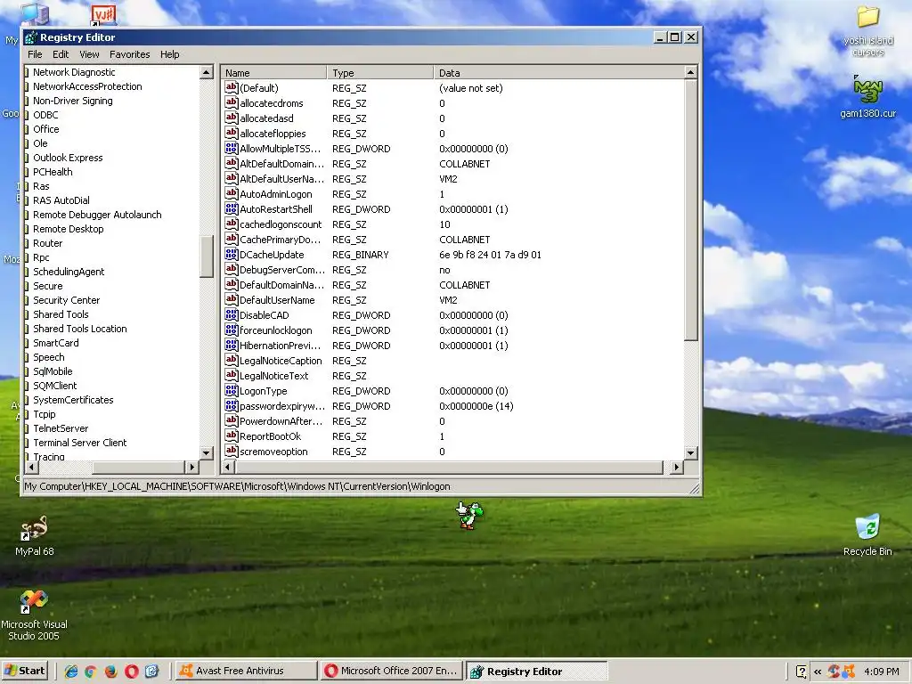The height and width of the screenshot is (684, 912).
Task: Select Microsoft Visual Studio 2005 desktop icon
Action: click(34, 615)
